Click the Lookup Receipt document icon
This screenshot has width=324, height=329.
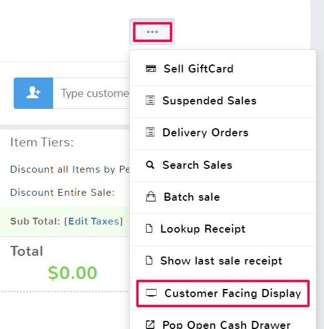(x=149, y=228)
